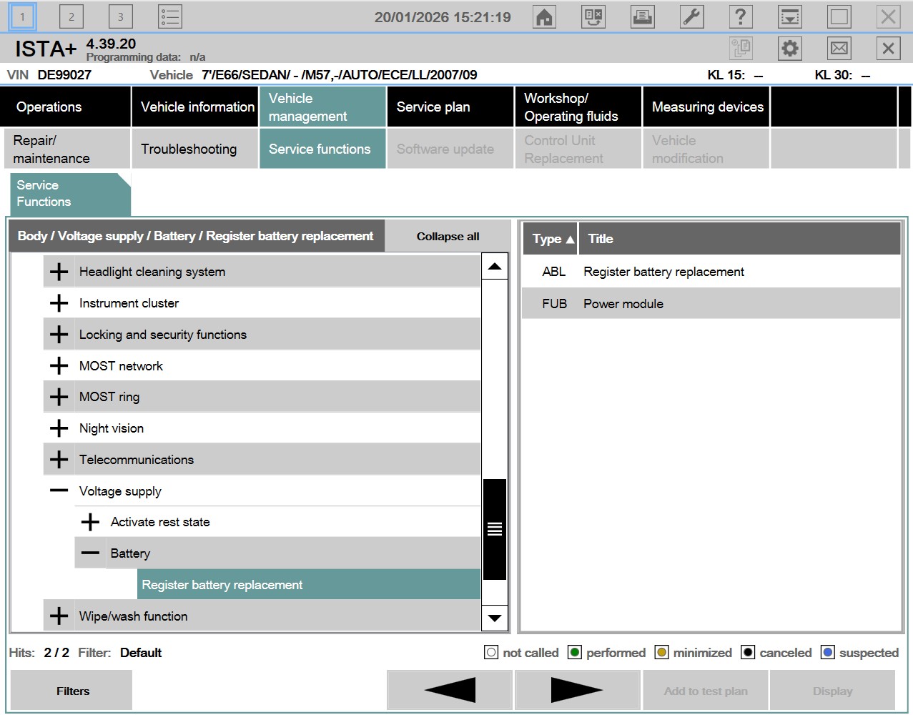The image size is (913, 715).
Task: Toggle the 'not called' status indicator
Action: [x=491, y=652]
